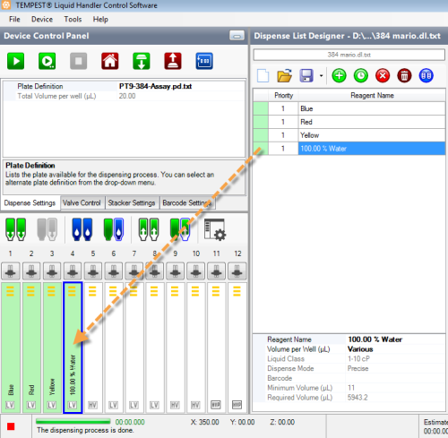448x438 pixels.
Task: Click the 384 mario.dl.txt file name field
Action: (x=349, y=55)
